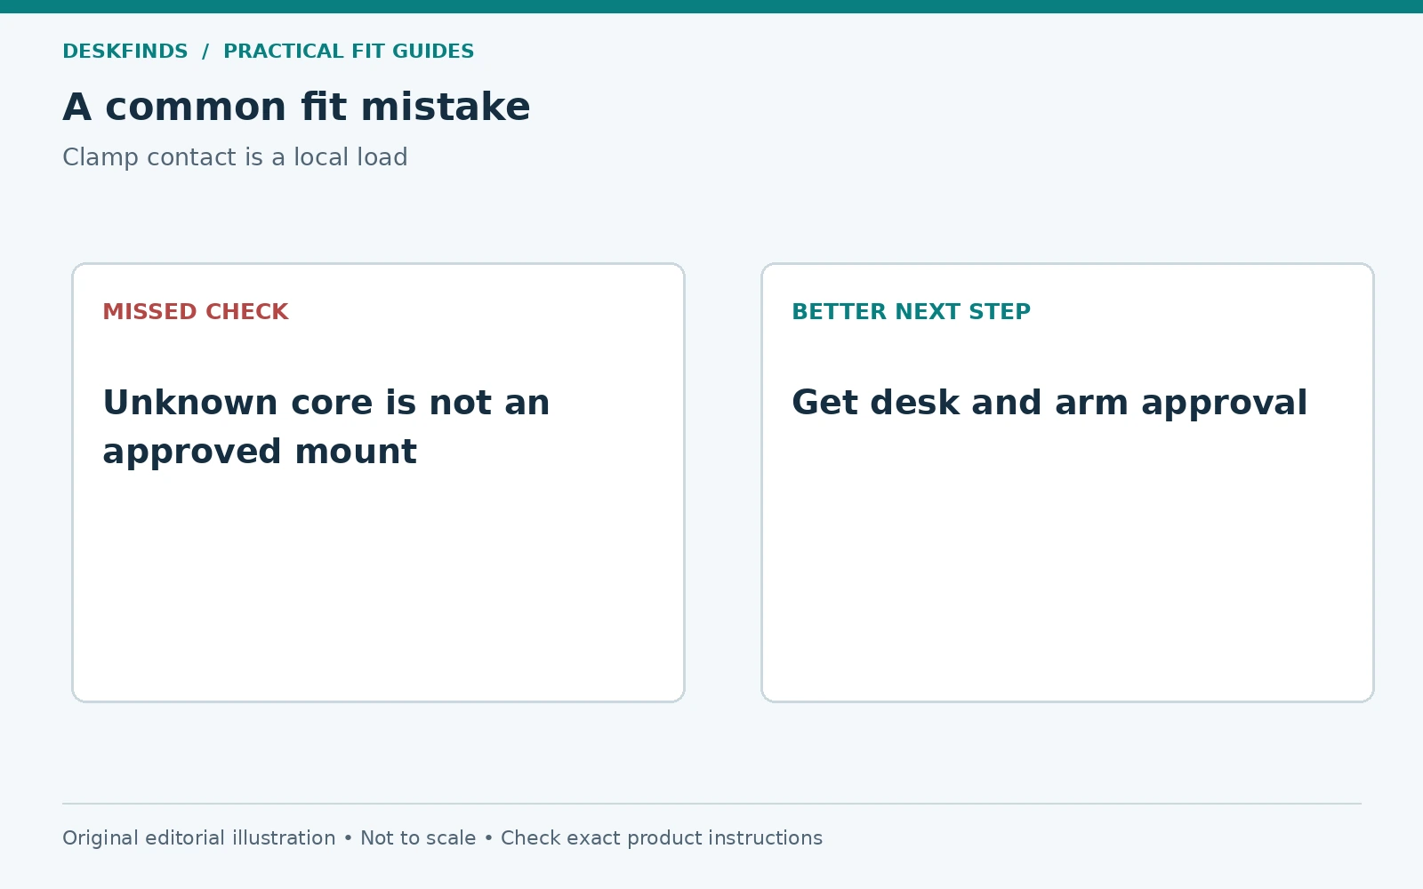Select the 'A common fit mistake' heading
Viewport: 1423px width, 889px height.
(x=296, y=108)
